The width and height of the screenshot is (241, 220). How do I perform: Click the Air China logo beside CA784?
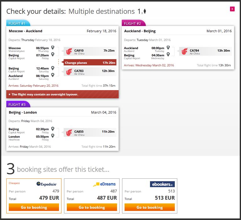coord(185,51)
